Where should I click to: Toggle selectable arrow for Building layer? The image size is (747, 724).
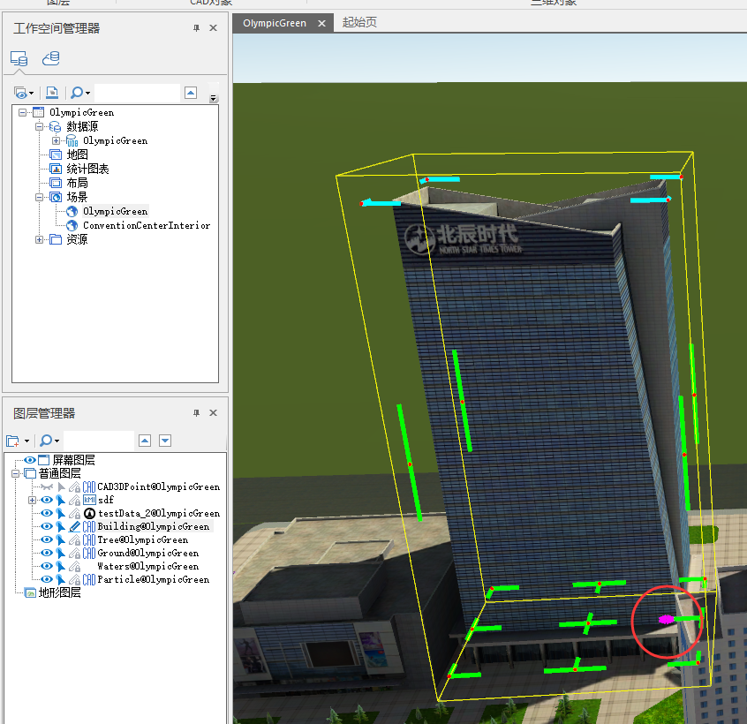(x=61, y=527)
